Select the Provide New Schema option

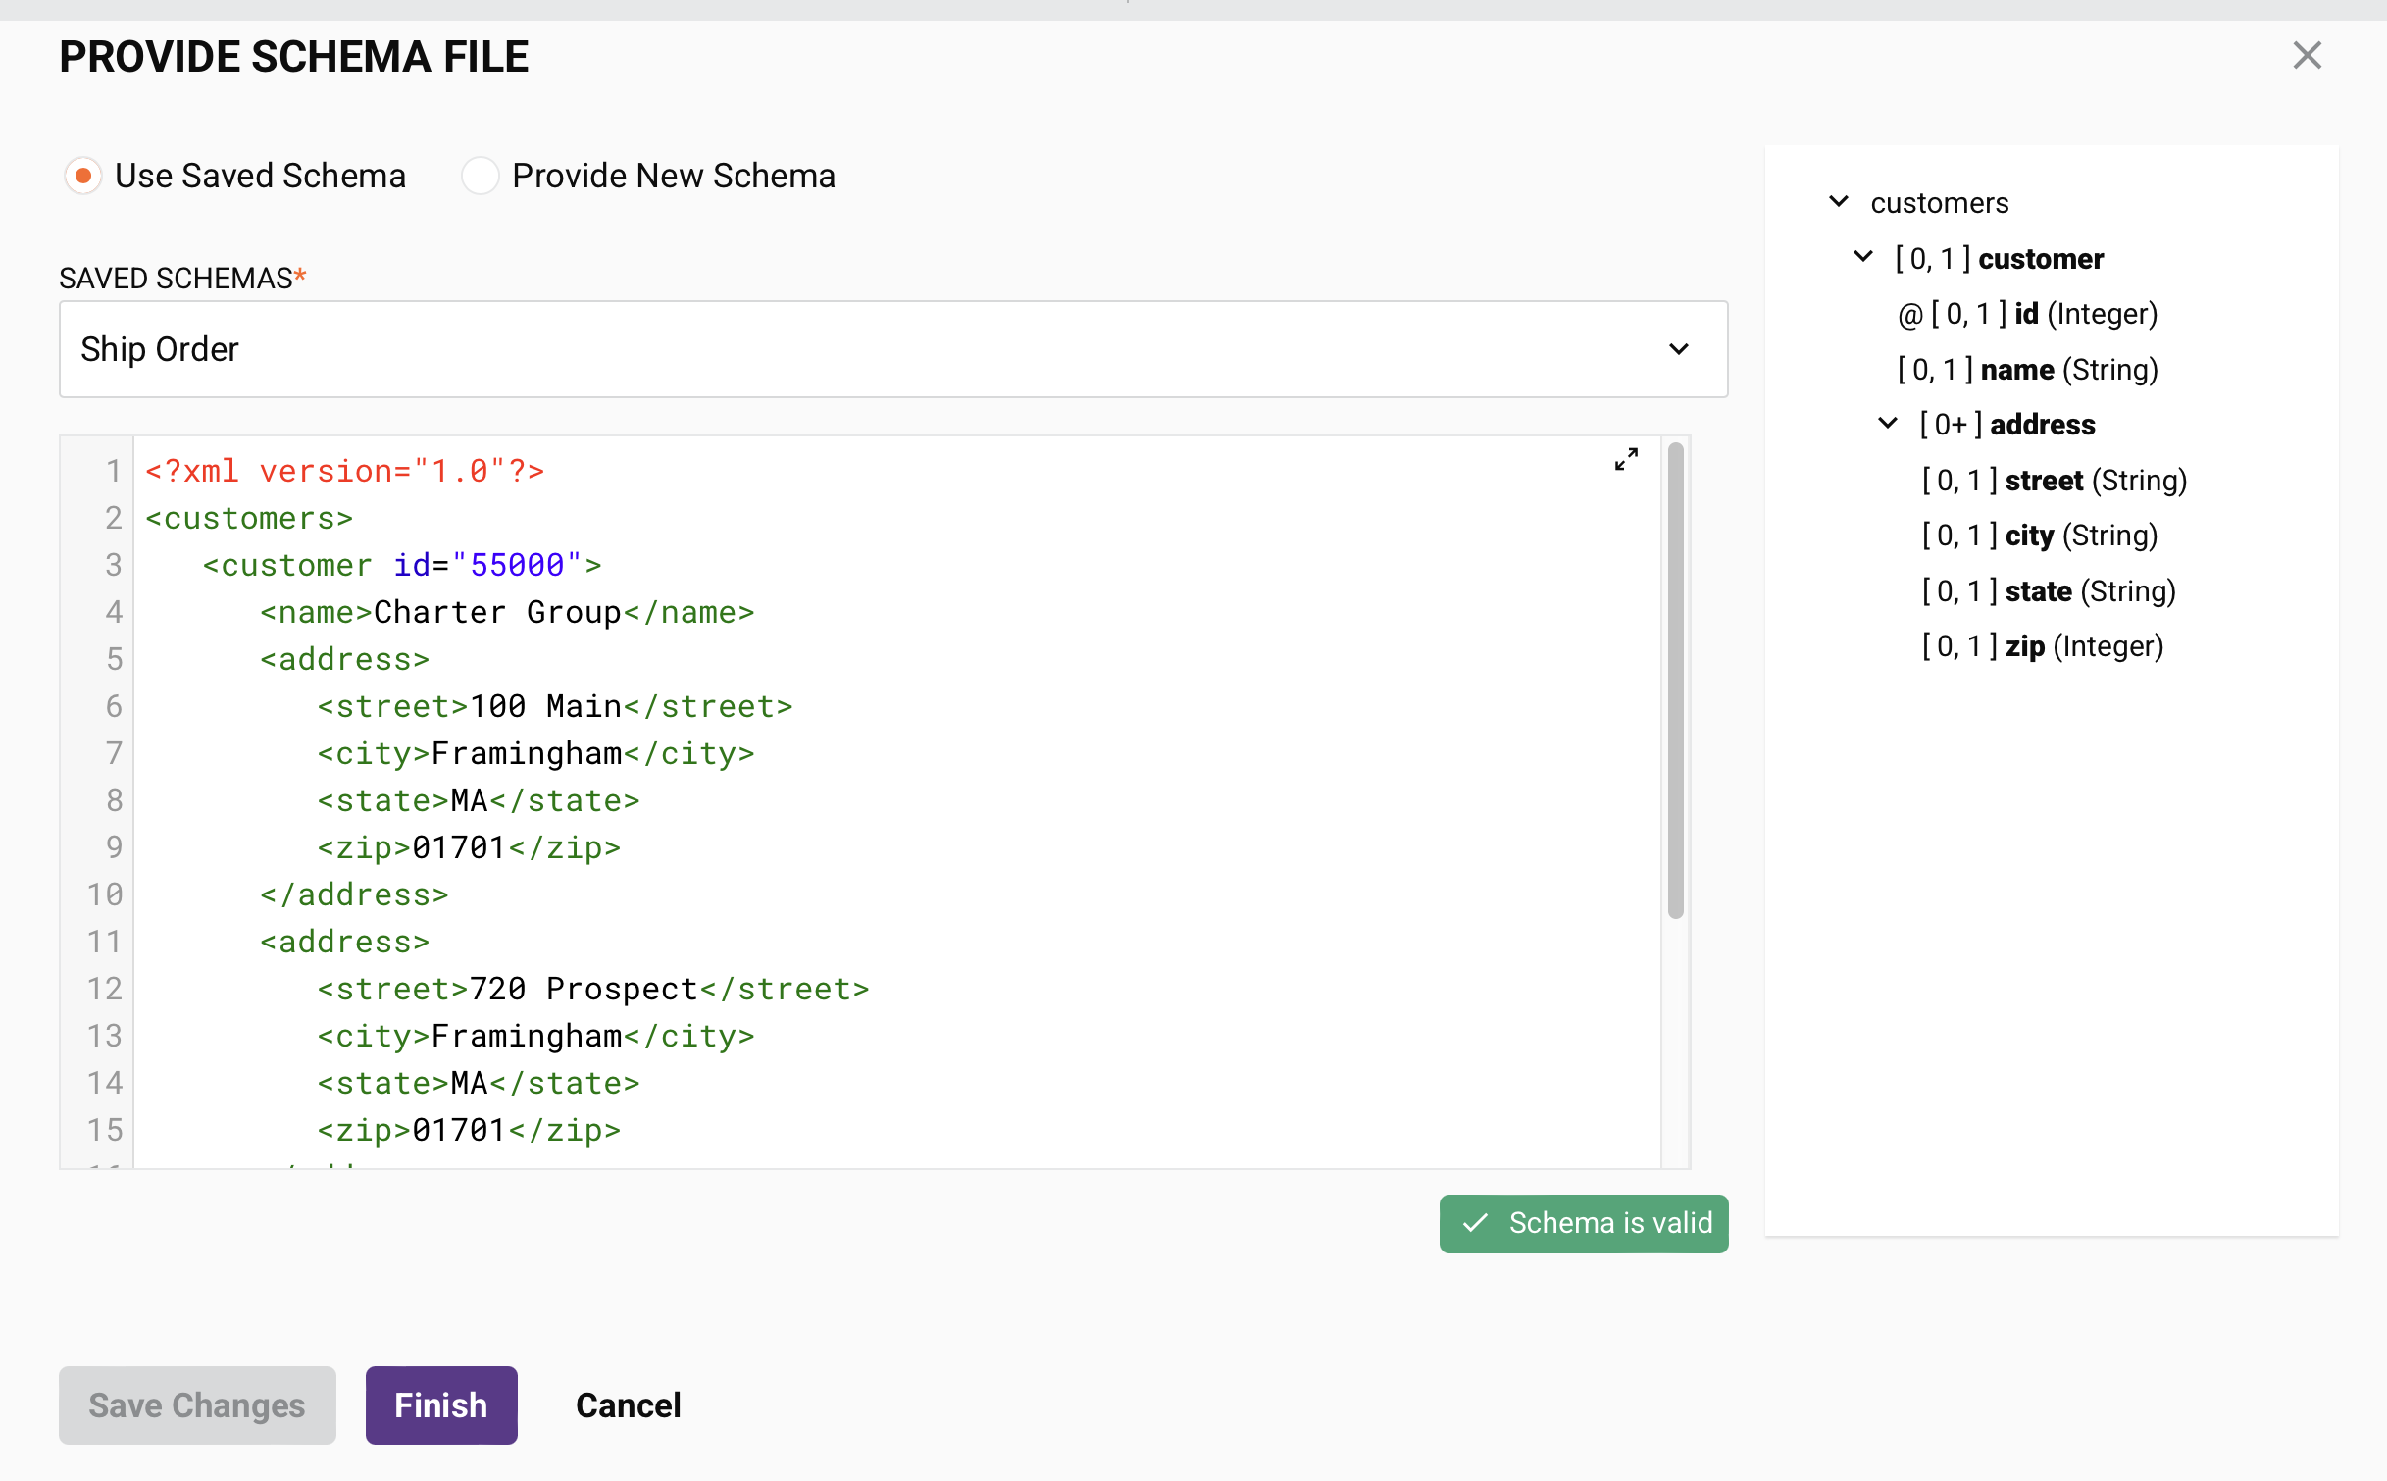pos(480,175)
